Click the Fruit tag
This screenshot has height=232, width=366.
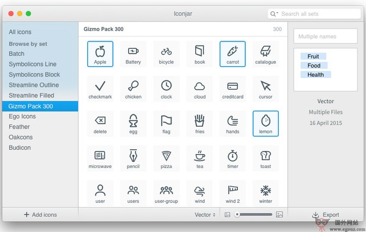pos(313,57)
